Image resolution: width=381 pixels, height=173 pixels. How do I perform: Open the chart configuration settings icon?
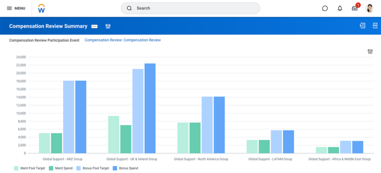point(370,51)
